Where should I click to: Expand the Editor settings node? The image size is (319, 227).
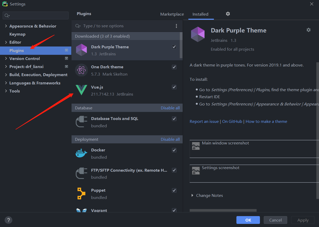(x=6, y=42)
